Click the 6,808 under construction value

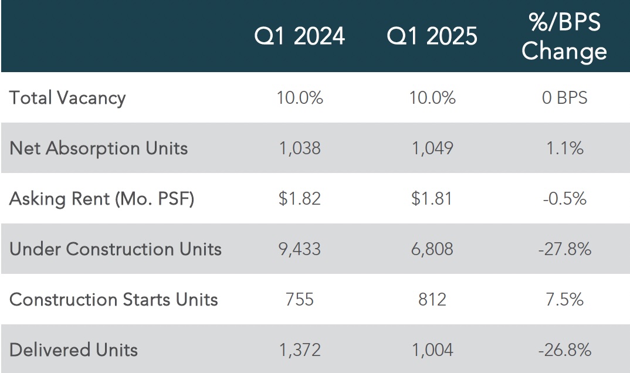click(x=432, y=249)
